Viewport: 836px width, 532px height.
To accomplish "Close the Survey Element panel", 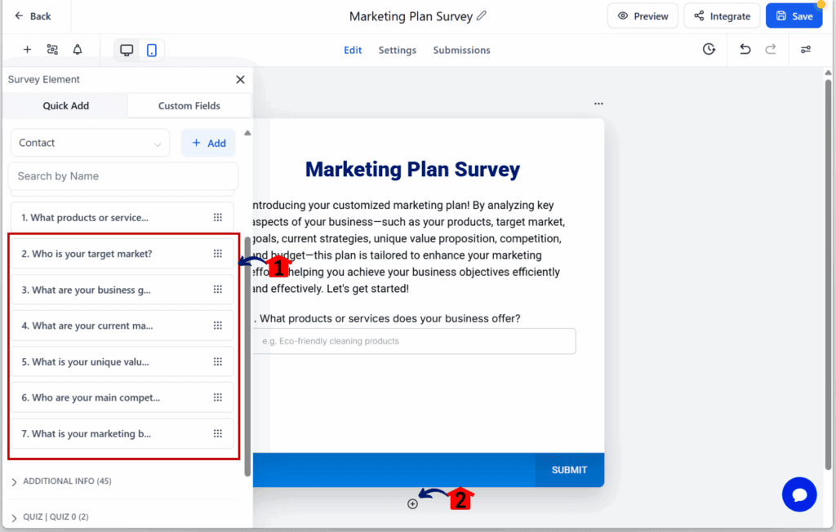I will tap(241, 79).
